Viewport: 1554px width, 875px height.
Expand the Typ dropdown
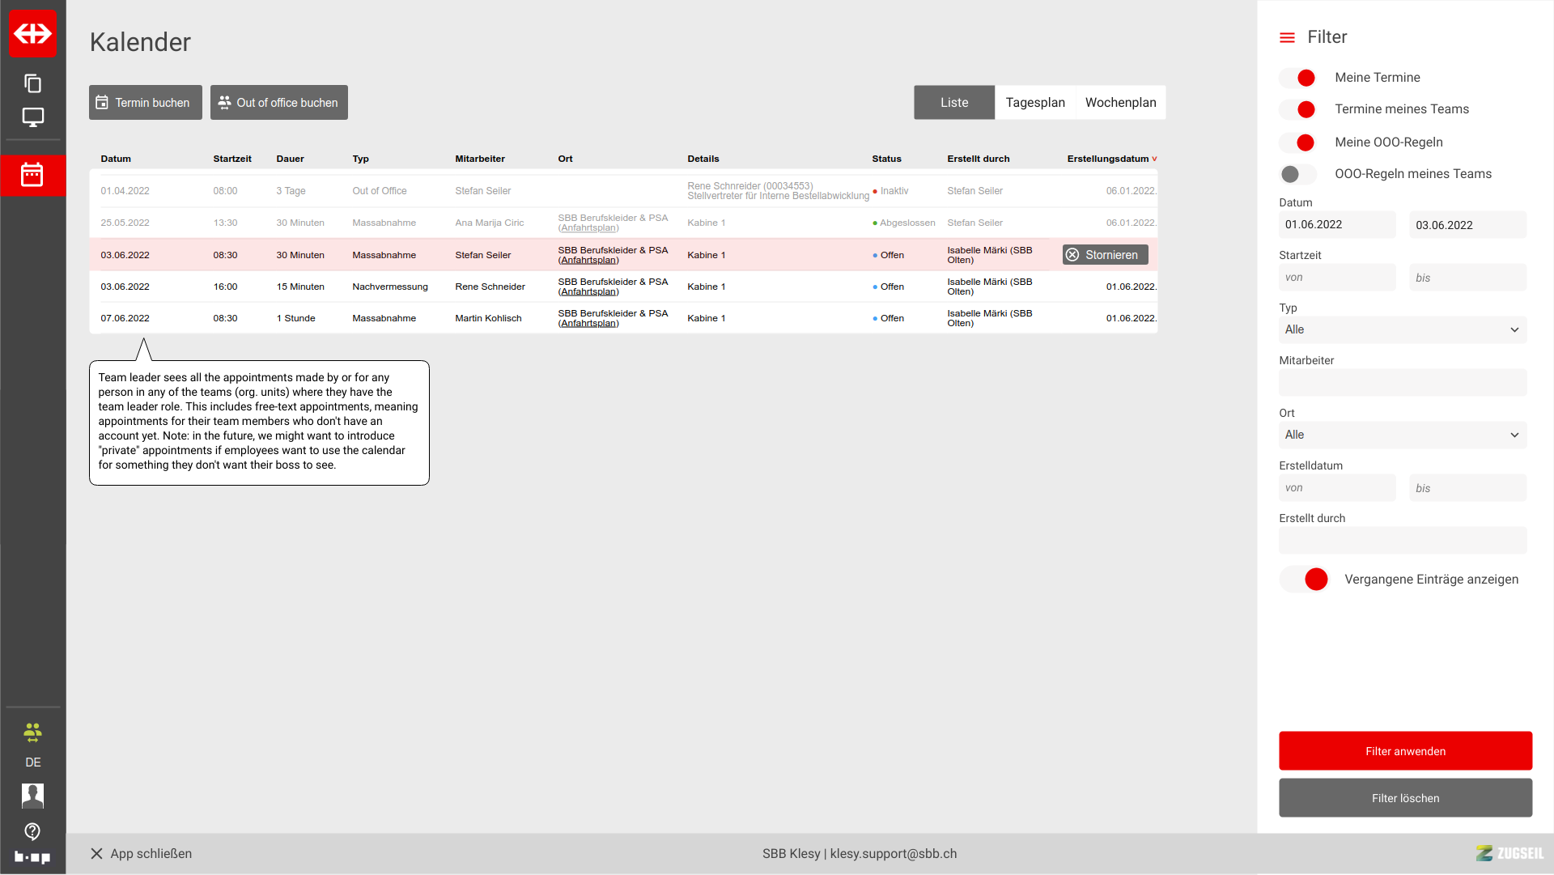[x=1402, y=329]
